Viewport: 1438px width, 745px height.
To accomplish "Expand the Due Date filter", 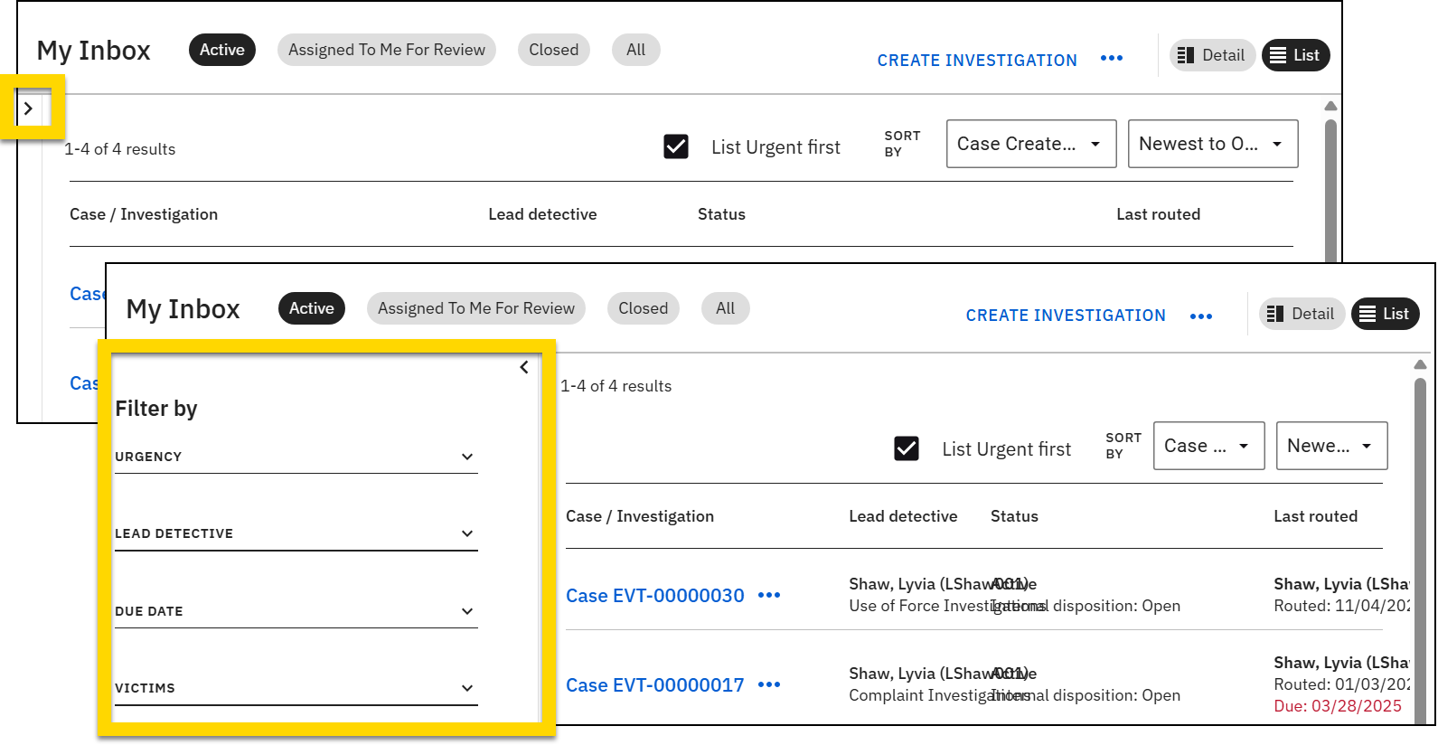I will [x=296, y=611].
